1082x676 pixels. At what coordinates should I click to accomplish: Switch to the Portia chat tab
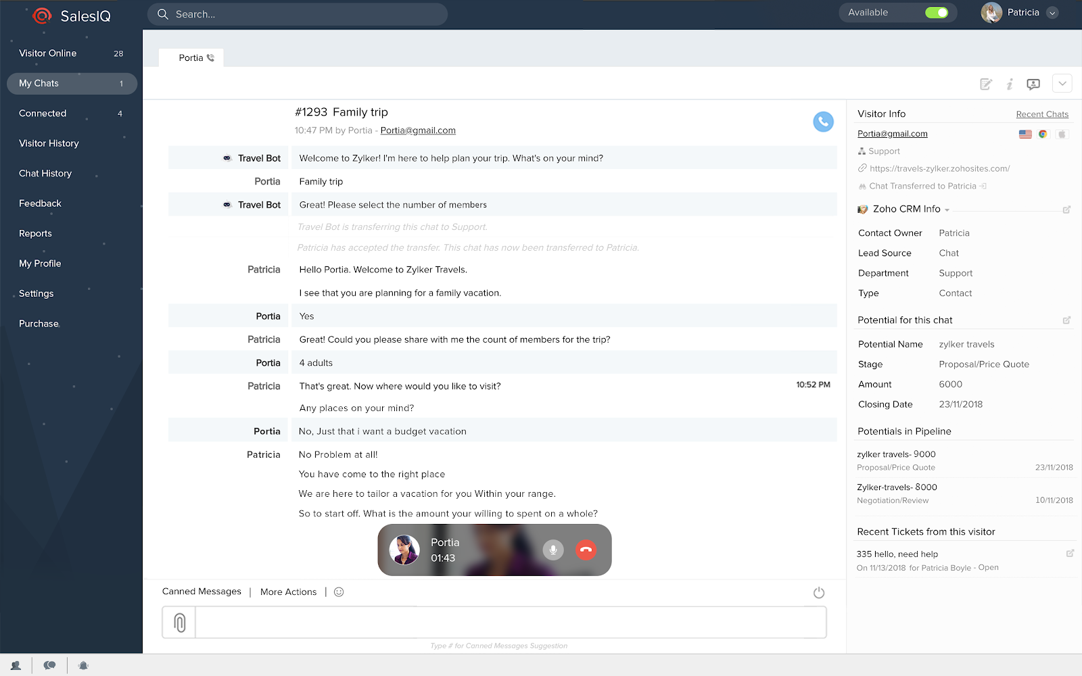(191, 58)
